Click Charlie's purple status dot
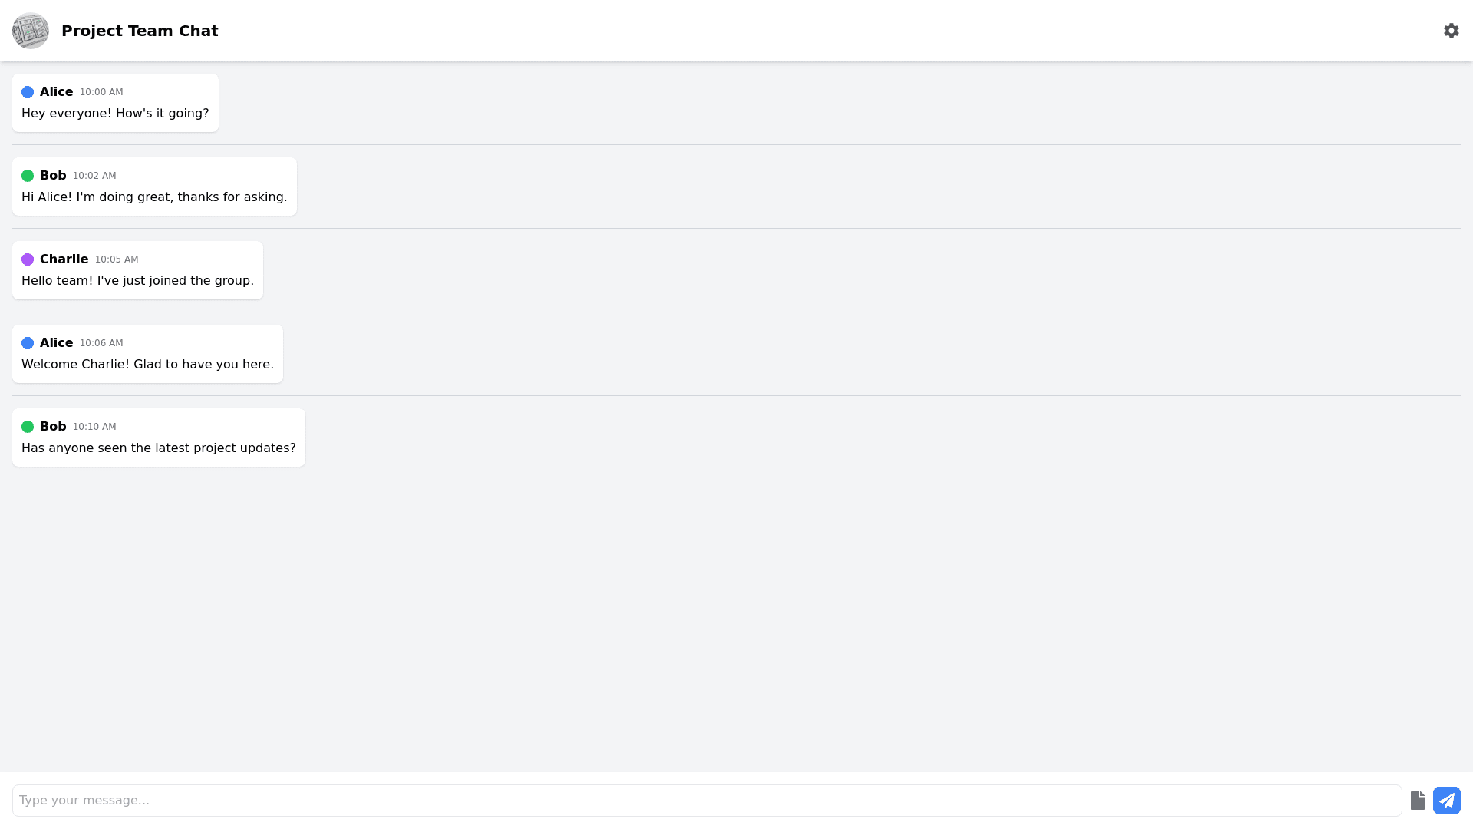Image resolution: width=1473 pixels, height=829 pixels. tap(28, 259)
